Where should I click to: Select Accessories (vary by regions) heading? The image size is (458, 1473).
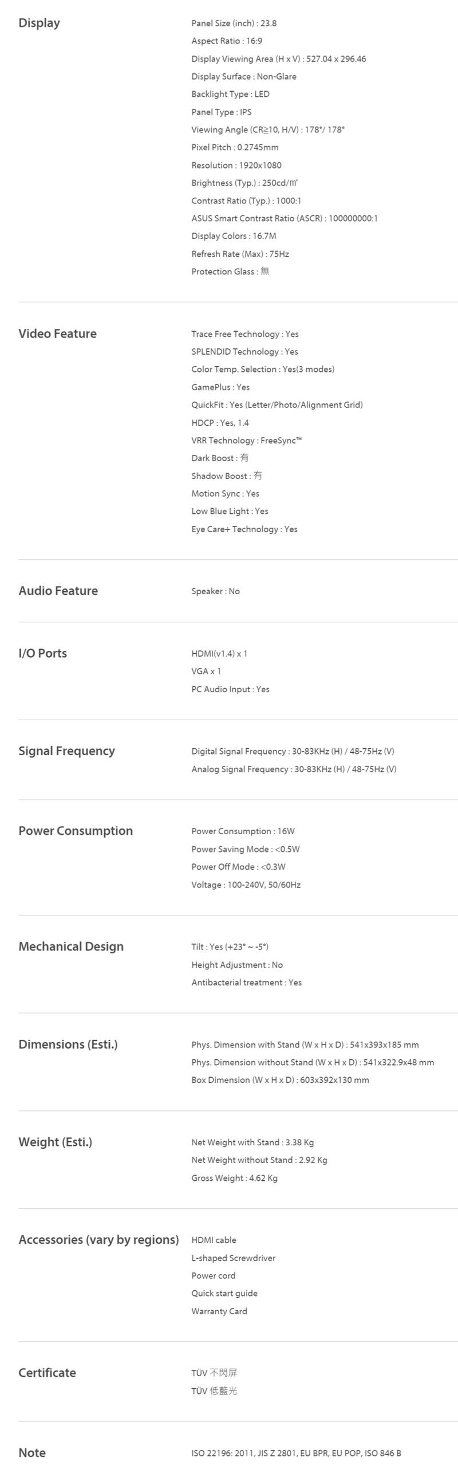click(x=98, y=1239)
